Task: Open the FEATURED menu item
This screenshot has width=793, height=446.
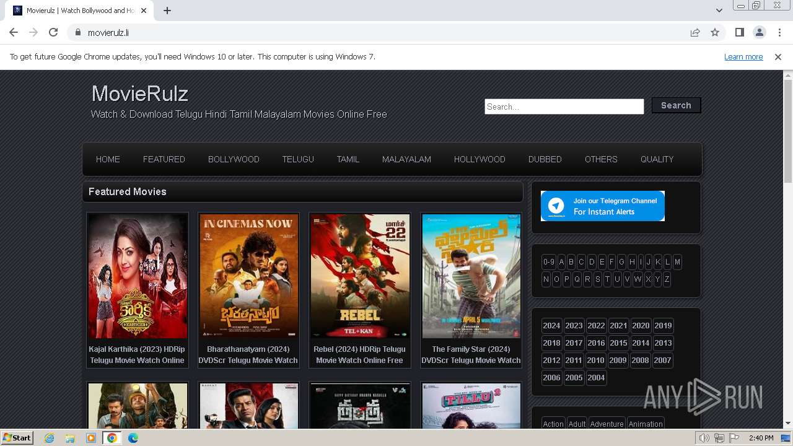Action: 164,159
